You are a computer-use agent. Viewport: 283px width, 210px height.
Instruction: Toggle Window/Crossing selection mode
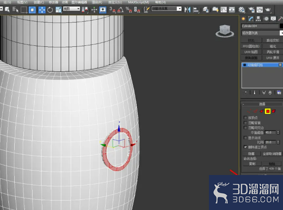pos(32,9)
